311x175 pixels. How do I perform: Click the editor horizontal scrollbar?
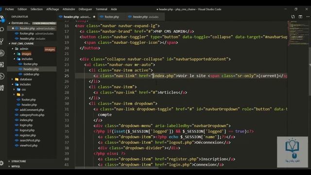pos(117,168)
